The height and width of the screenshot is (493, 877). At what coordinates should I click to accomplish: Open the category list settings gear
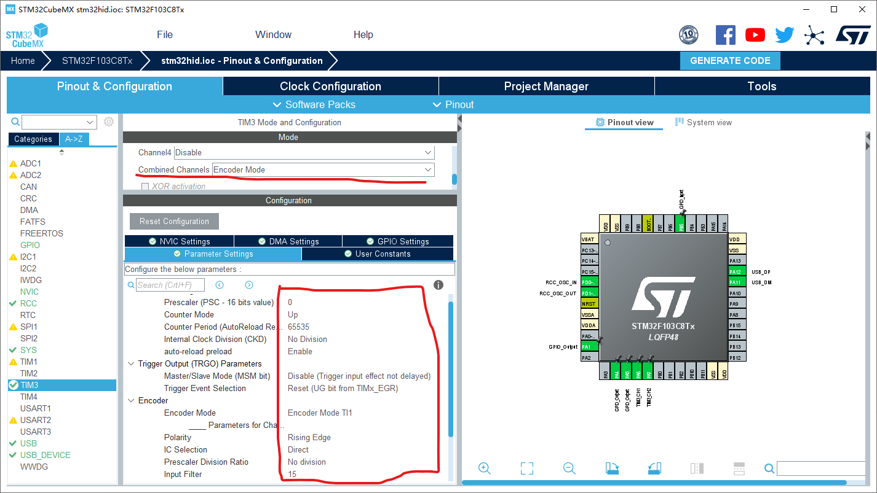(x=109, y=122)
